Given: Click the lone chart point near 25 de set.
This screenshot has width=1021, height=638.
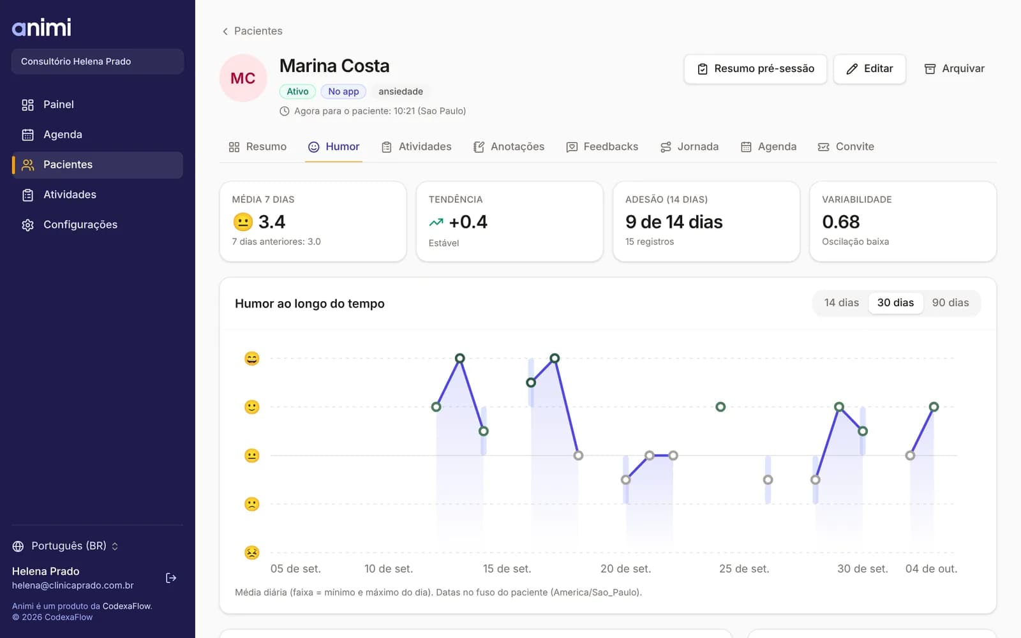Looking at the screenshot, I should [x=720, y=407].
